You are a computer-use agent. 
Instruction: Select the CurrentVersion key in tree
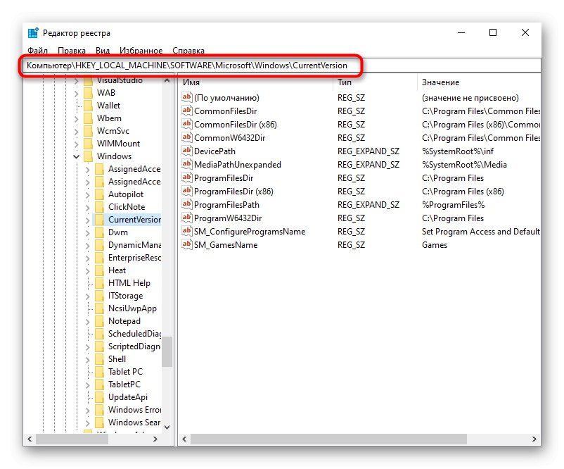pos(134,220)
